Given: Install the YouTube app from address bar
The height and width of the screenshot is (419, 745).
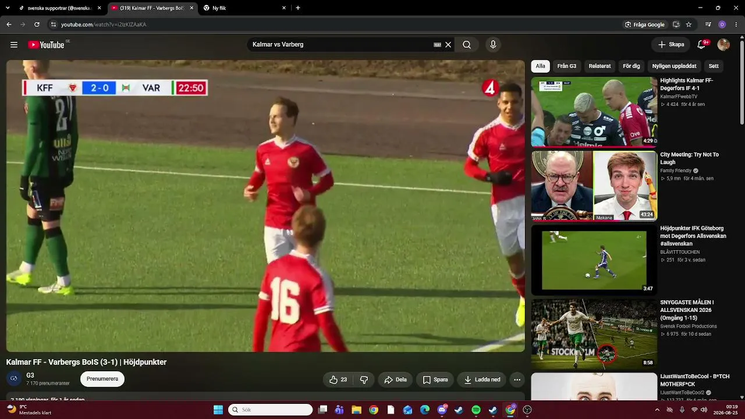Looking at the screenshot, I should coord(676,24).
